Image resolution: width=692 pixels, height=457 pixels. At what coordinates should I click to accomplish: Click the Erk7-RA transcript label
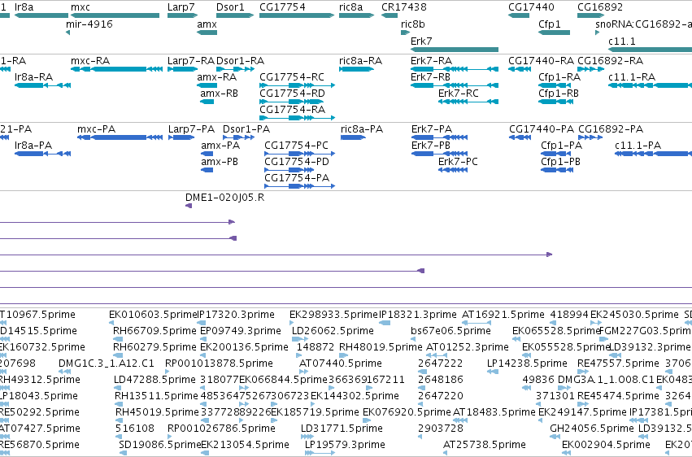pos(431,60)
